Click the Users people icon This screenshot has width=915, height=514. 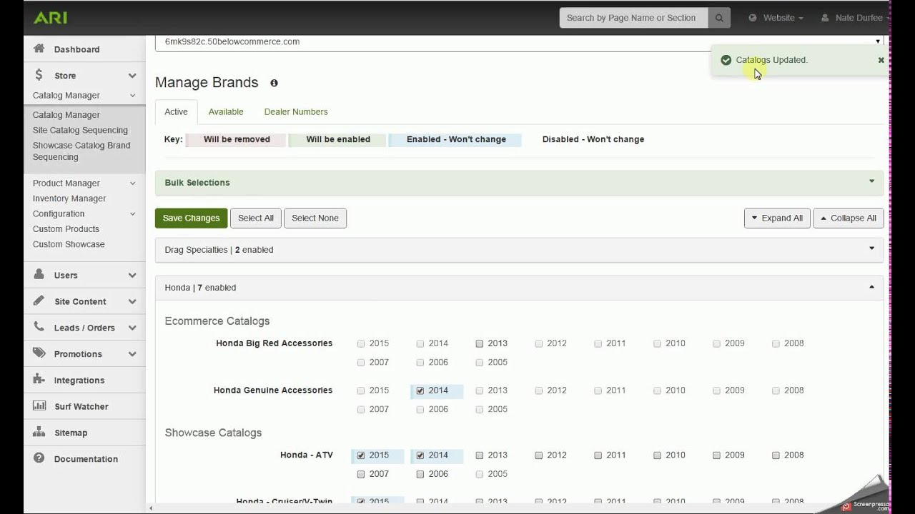[39, 274]
